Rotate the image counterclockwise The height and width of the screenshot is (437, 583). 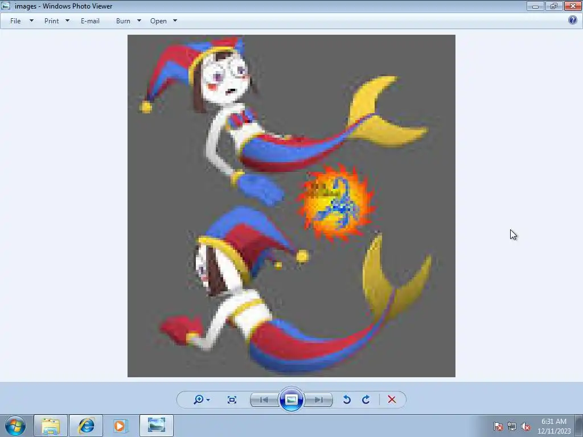point(347,399)
